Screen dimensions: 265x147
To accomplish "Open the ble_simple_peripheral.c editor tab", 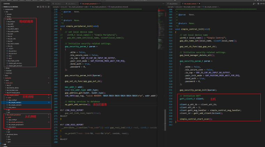I will [x=90, y=3].
